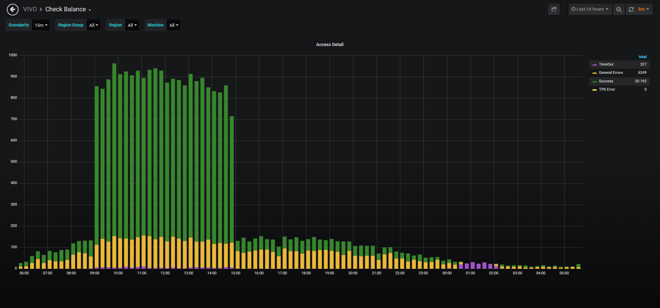Open the Last 24 hours time range picker
The image size is (660, 308).
pos(590,9)
